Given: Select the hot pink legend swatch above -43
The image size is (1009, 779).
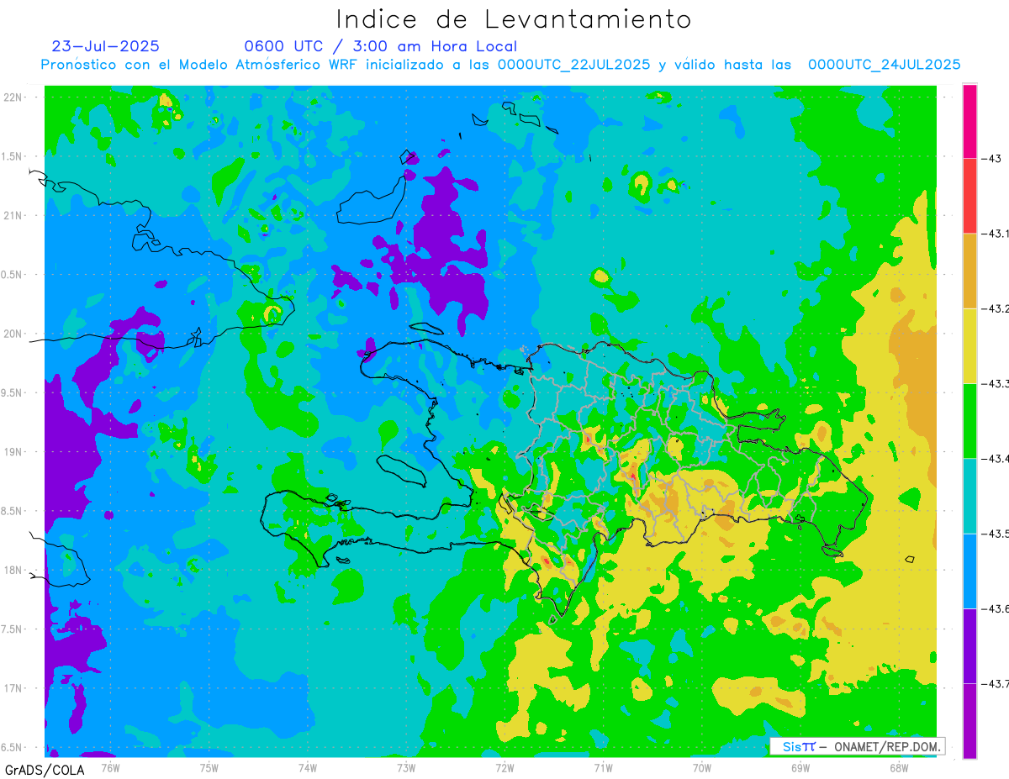Looking at the screenshot, I should 969,121.
